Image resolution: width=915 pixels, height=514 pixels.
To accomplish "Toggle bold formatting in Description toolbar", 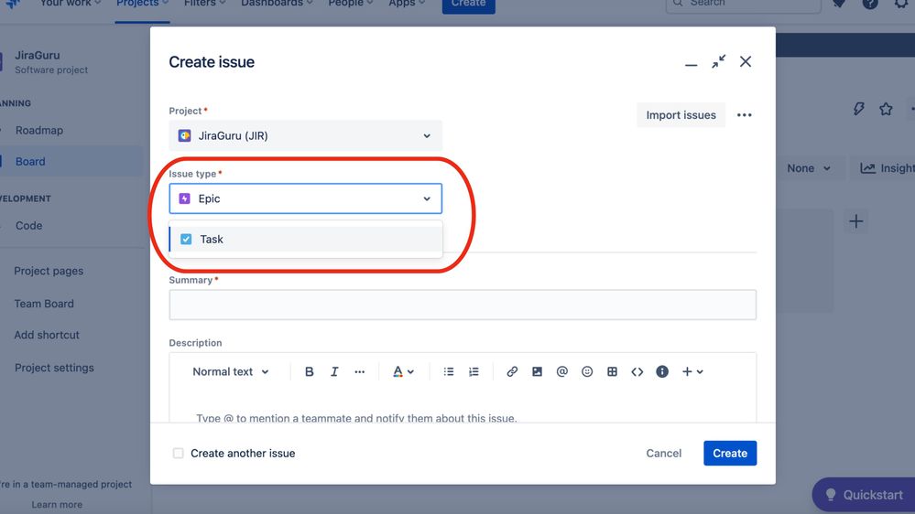I will click(310, 372).
